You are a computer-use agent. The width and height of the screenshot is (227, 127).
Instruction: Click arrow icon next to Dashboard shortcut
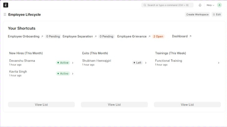(x=190, y=36)
